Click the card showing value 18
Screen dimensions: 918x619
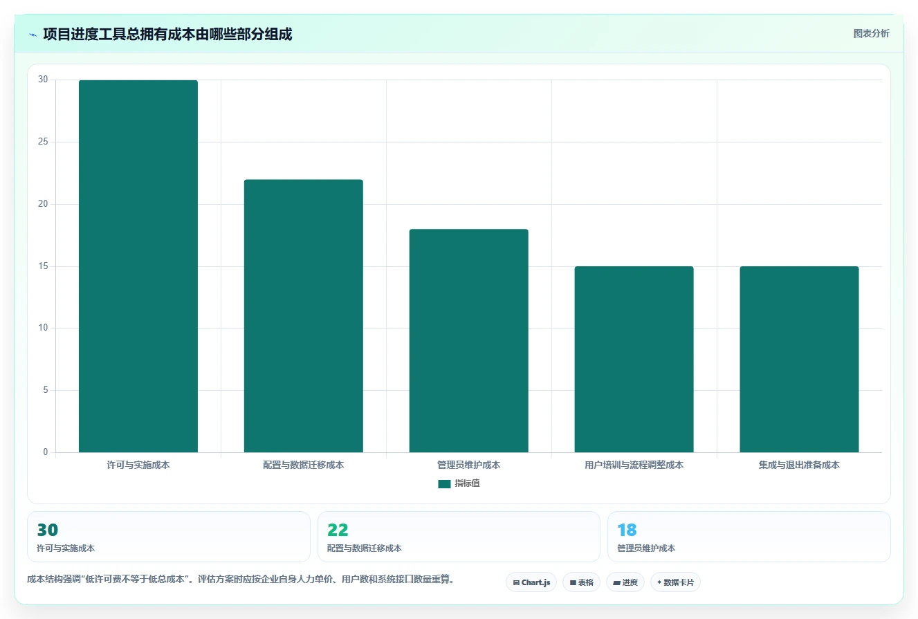[749, 537]
